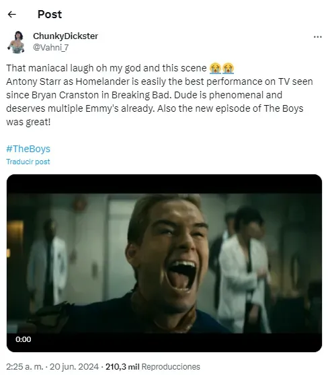
Task: Go back using the arrow icon
Action: click(x=11, y=14)
